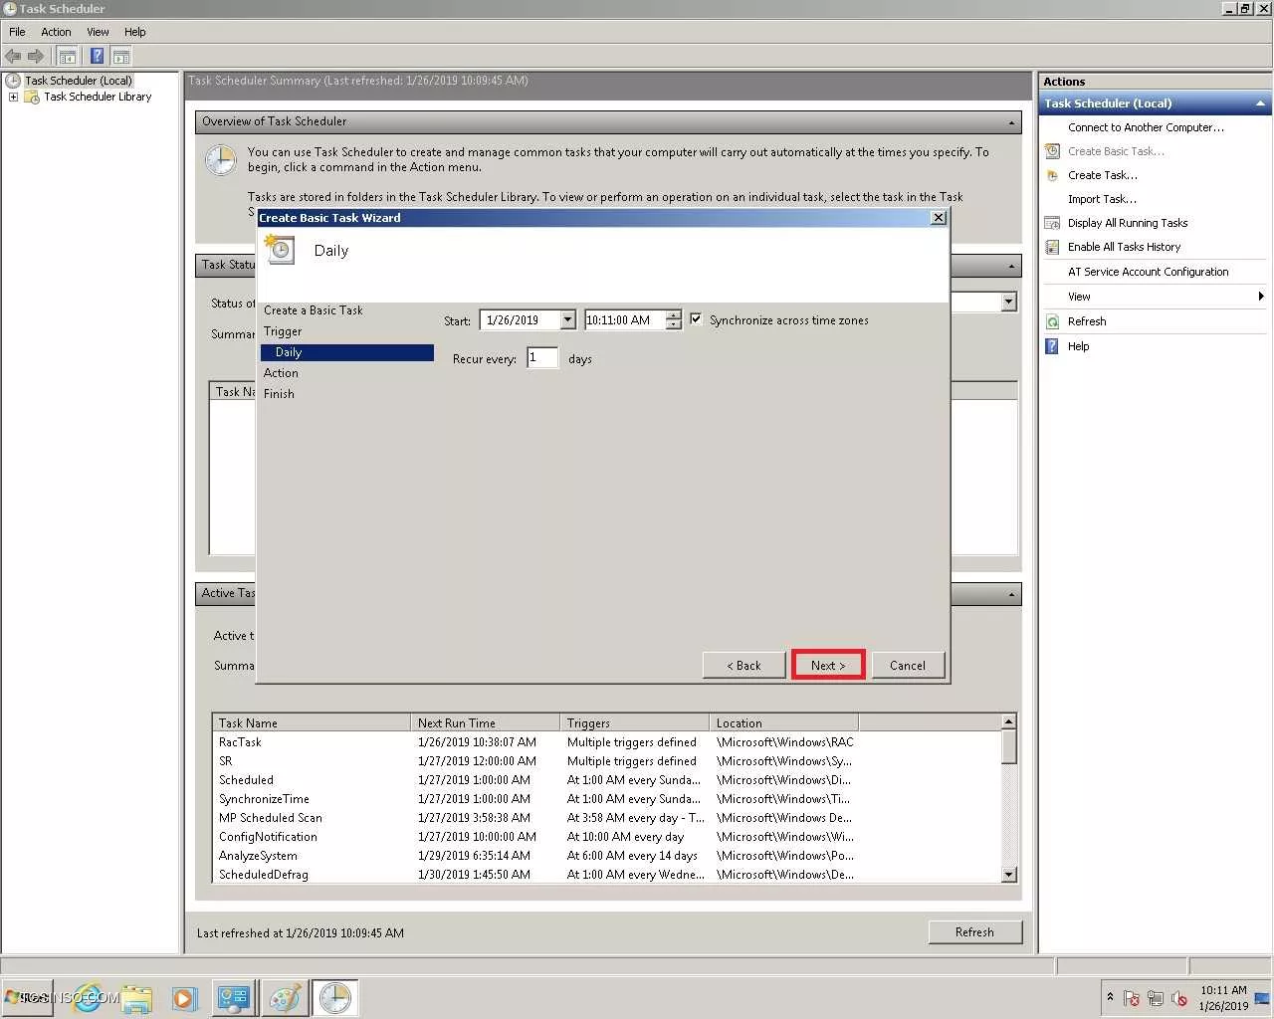Click the Recur every days field
The width and height of the screenshot is (1274, 1019).
pyautogui.click(x=542, y=358)
